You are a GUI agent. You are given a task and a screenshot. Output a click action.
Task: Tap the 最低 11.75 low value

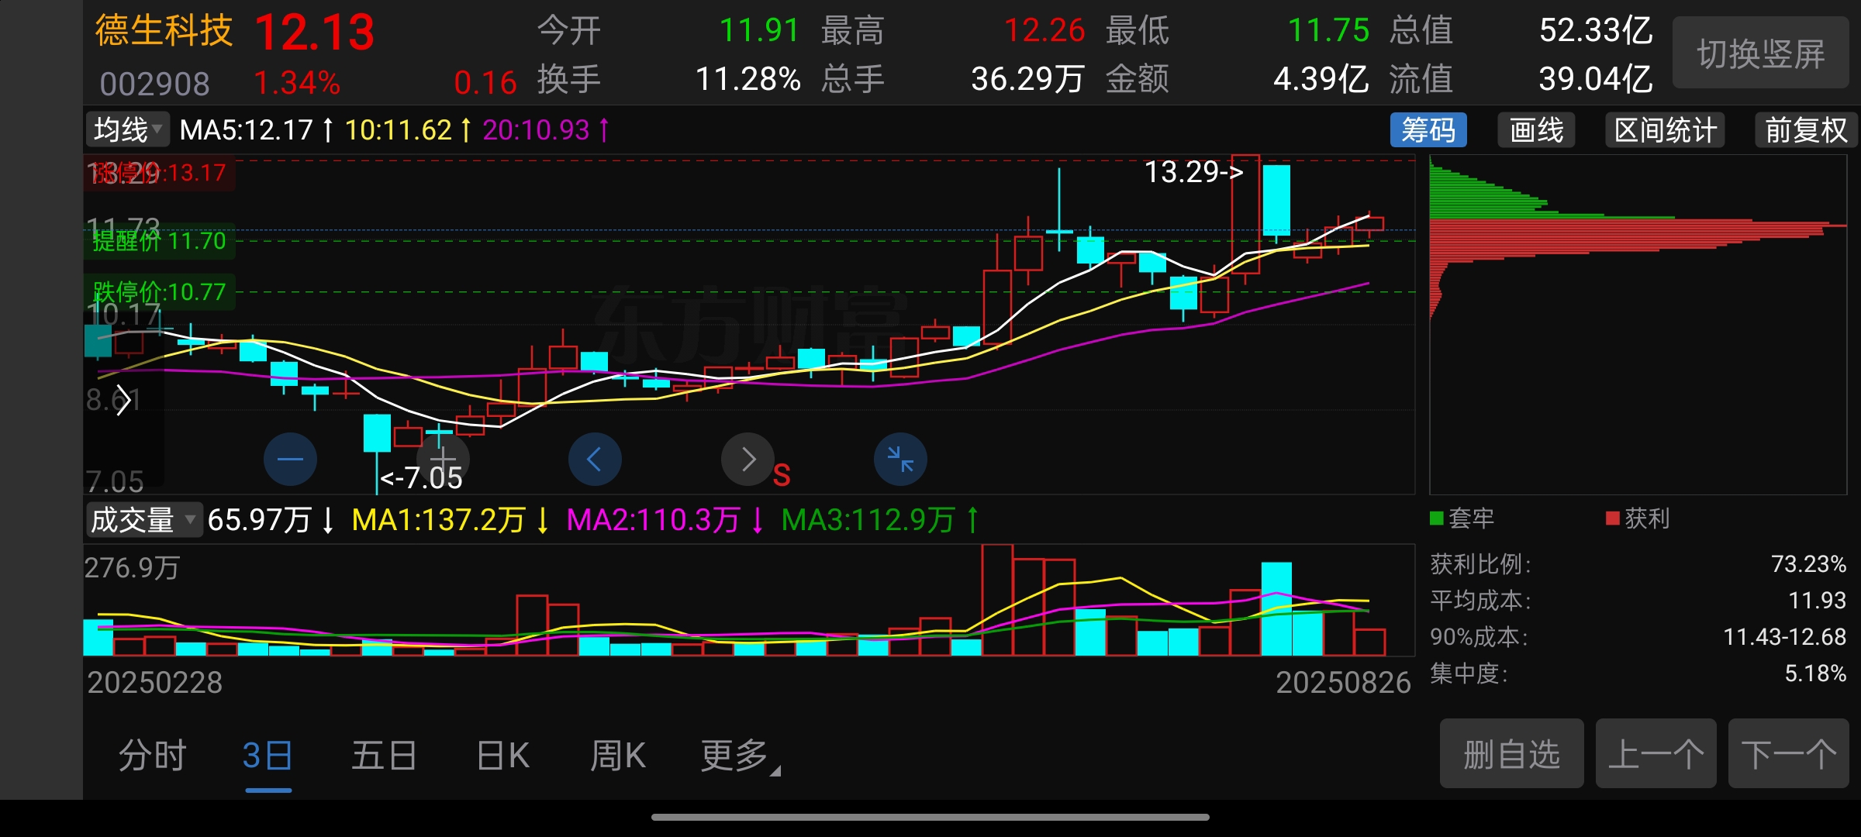click(x=1328, y=31)
